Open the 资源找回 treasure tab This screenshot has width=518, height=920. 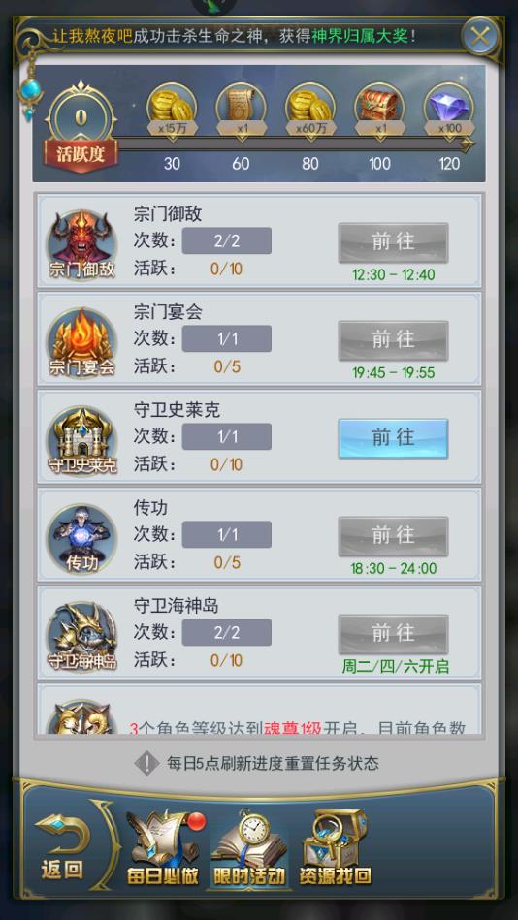335,847
